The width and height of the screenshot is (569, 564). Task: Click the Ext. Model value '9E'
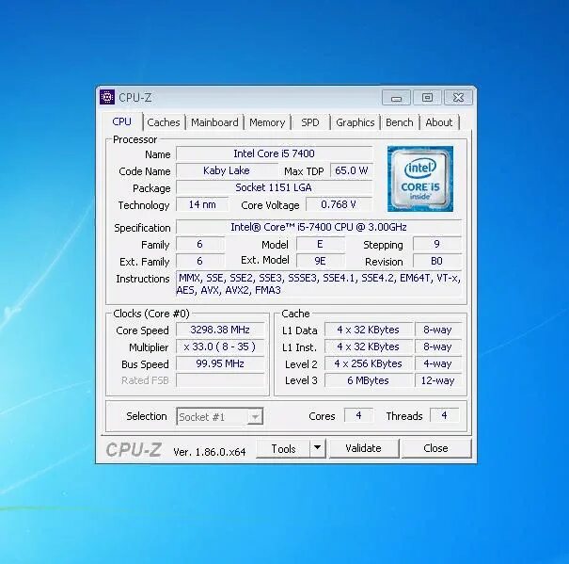click(x=320, y=261)
